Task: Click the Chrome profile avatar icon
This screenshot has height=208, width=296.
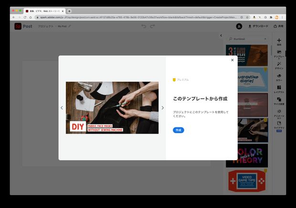Action: pos(276,17)
